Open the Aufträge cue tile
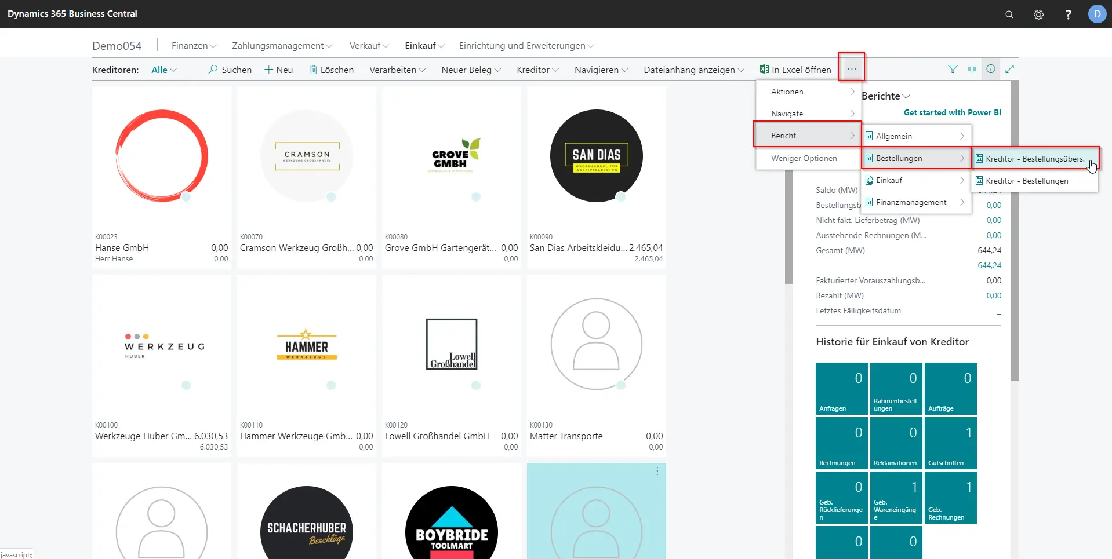Screen dimensions: 1112x559 [951, 389]
